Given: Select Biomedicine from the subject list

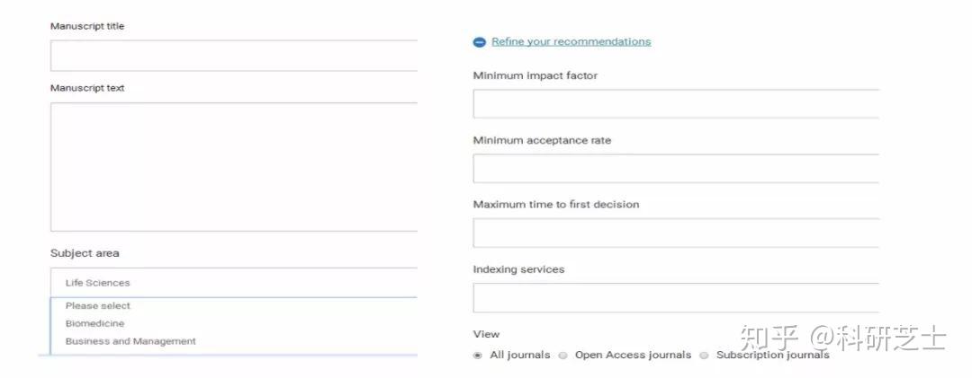Looking at the screenshot, I should tap(95, 323).
